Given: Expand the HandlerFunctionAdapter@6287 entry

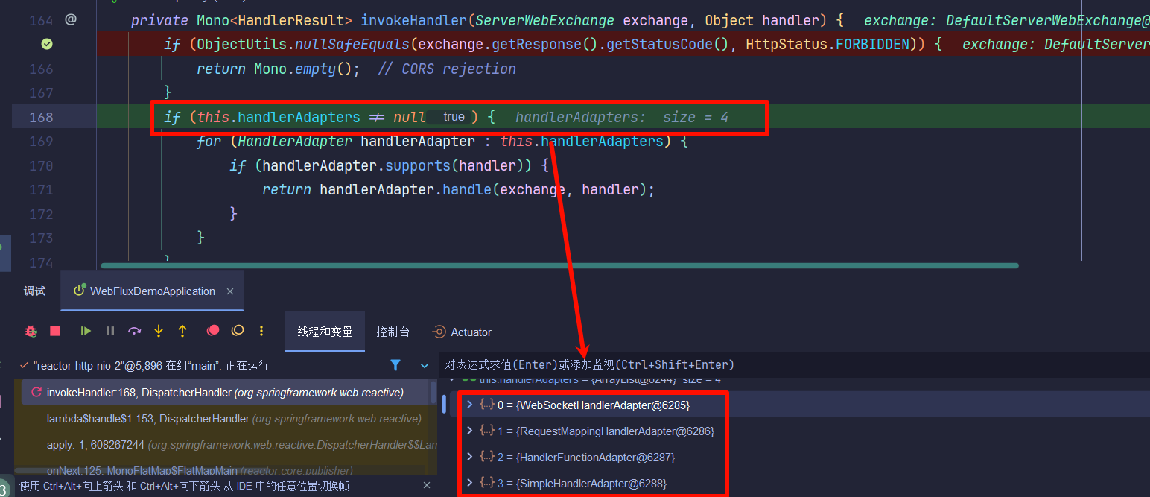Looking at the screenshot, I should point(469,457).
